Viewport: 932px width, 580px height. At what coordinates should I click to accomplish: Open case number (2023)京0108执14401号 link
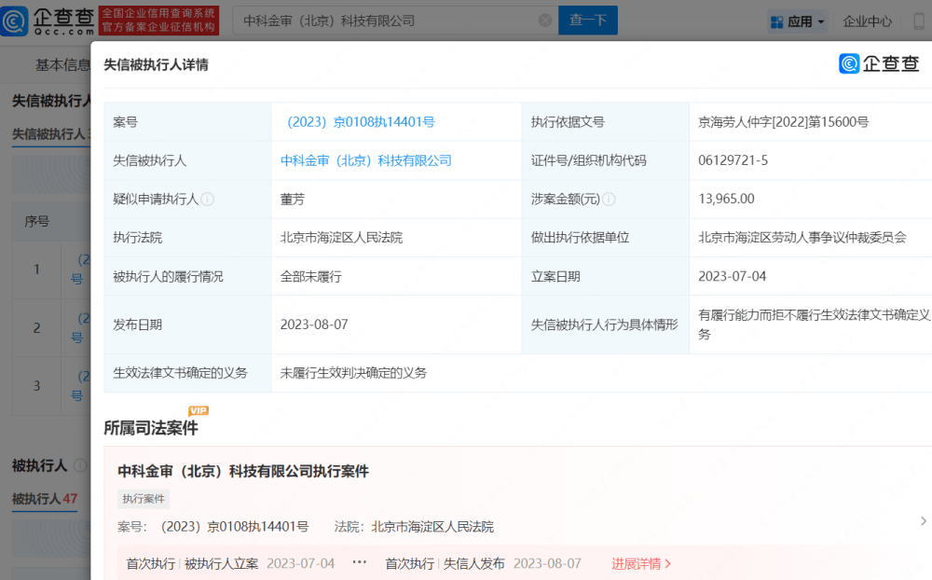(360, 122)
